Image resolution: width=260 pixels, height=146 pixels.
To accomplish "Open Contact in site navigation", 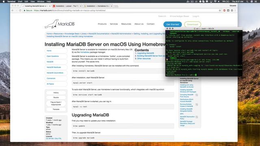I will pyautogui.click(x=151, y=24).
